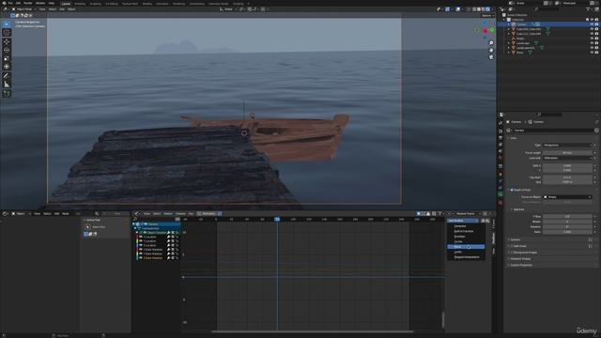Toggle the Safe Areas checkbox
This screenshot has width=601, height=338.
(x=512, y=246)
